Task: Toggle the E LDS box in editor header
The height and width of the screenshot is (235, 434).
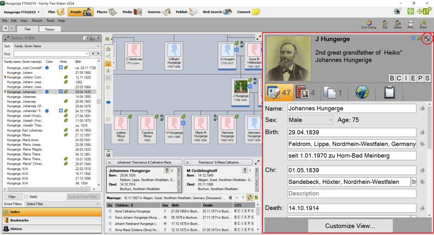Action: click(413, 78)
